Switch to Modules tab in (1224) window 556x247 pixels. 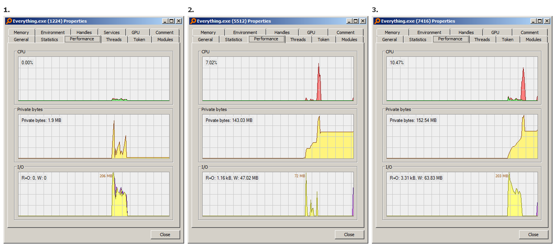(165, 40)
